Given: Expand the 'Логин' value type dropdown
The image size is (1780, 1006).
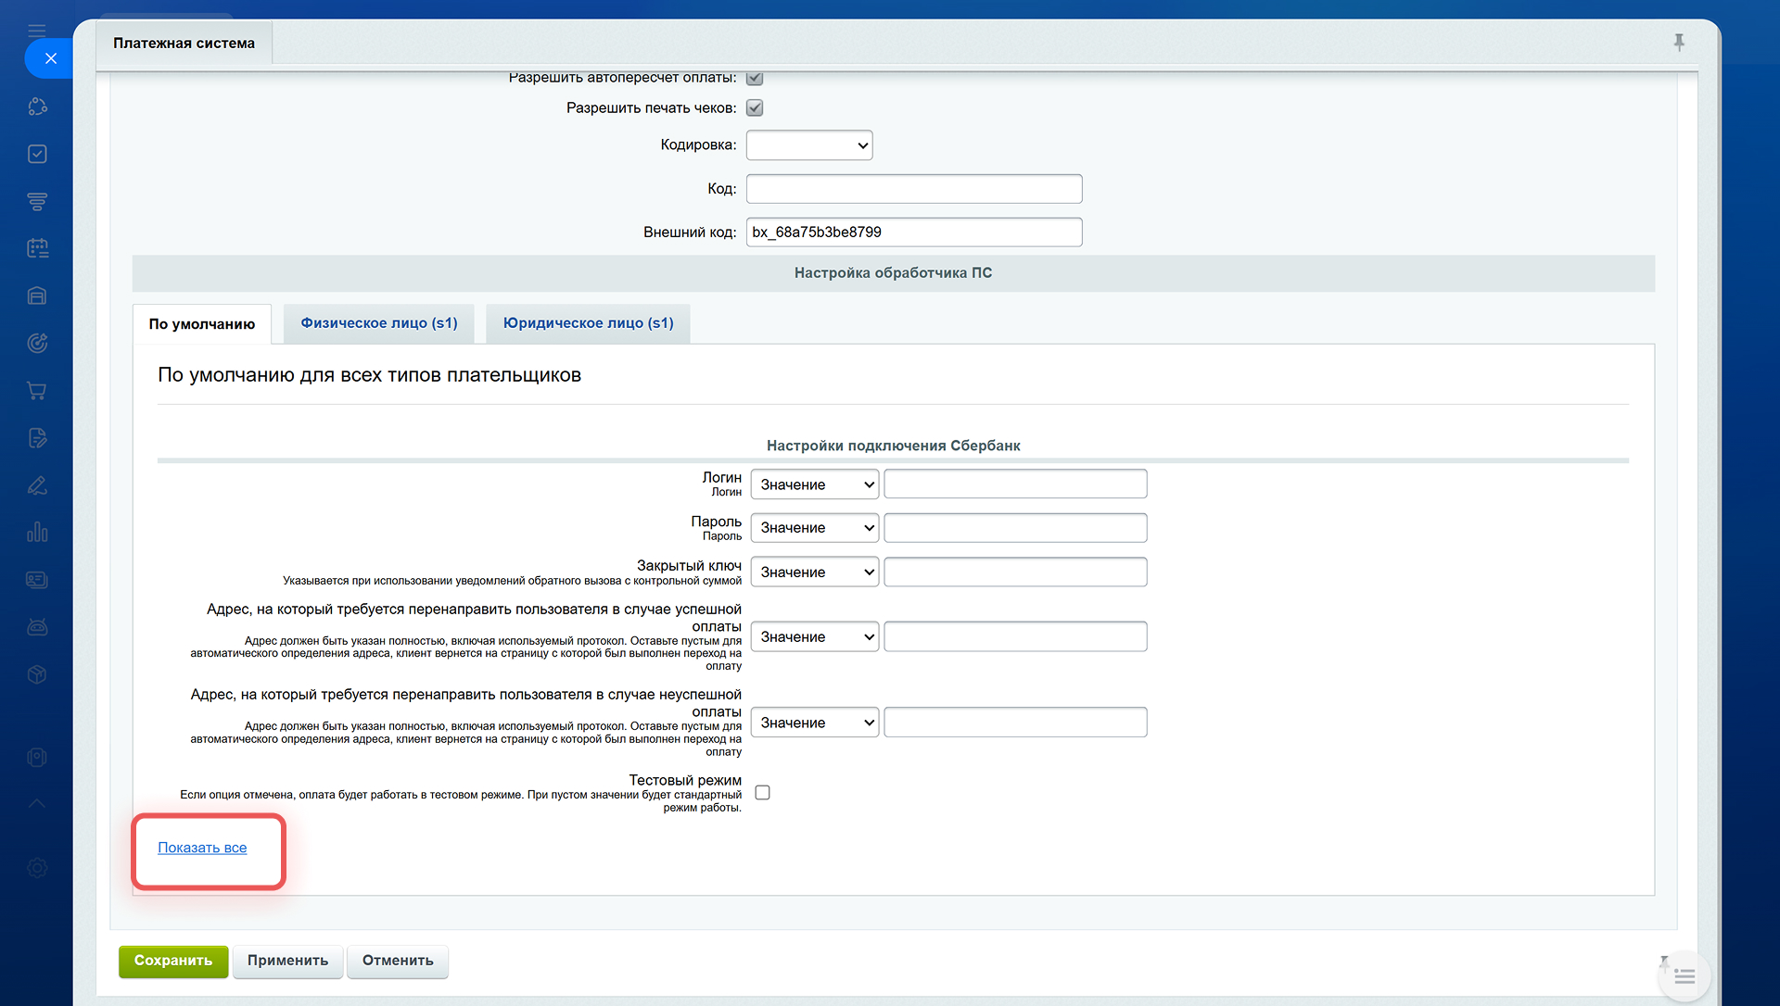Looking at the screenshot, I should pos(814,484).
